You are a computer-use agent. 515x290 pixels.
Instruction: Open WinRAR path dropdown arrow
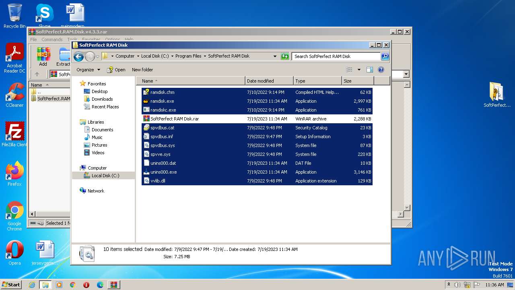pyautogui.click(x=406, y=74)
